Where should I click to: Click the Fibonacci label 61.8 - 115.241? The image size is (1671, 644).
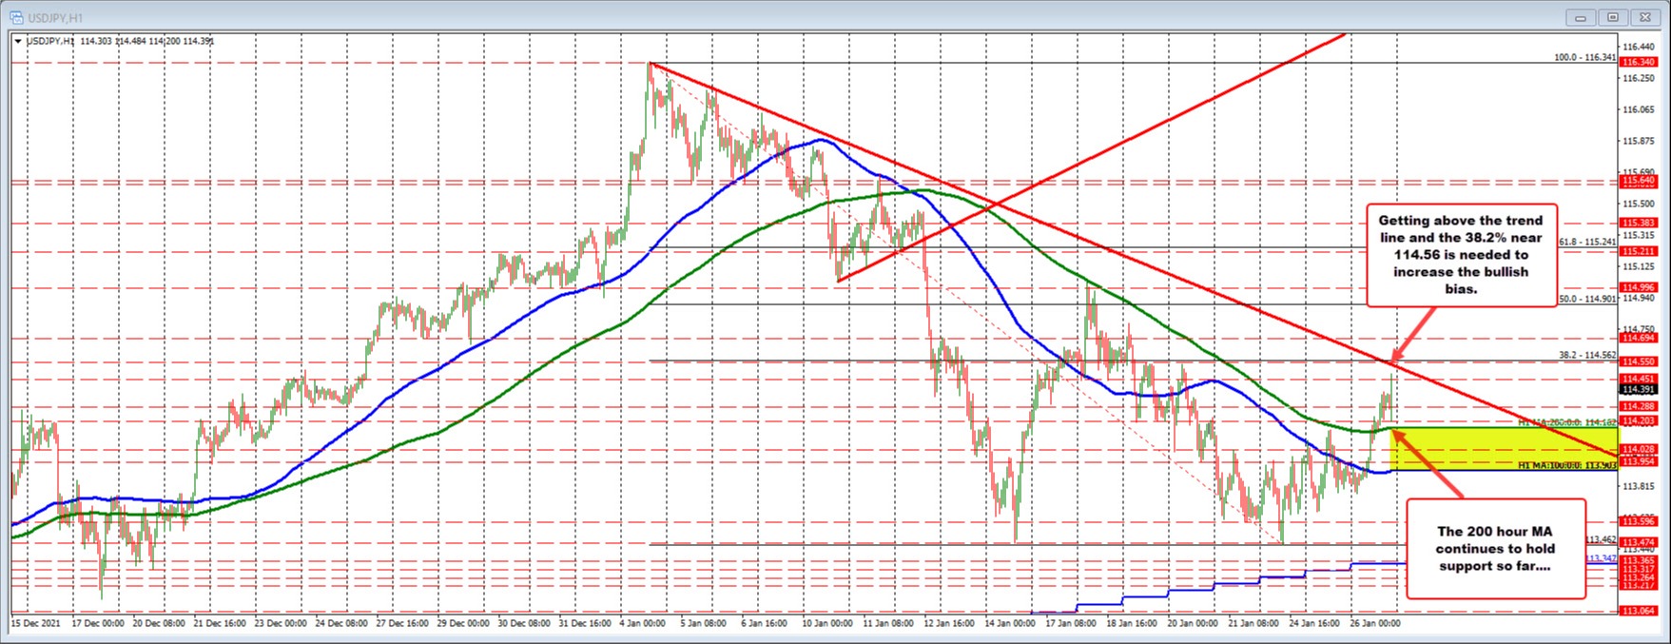click(1587, 242)
